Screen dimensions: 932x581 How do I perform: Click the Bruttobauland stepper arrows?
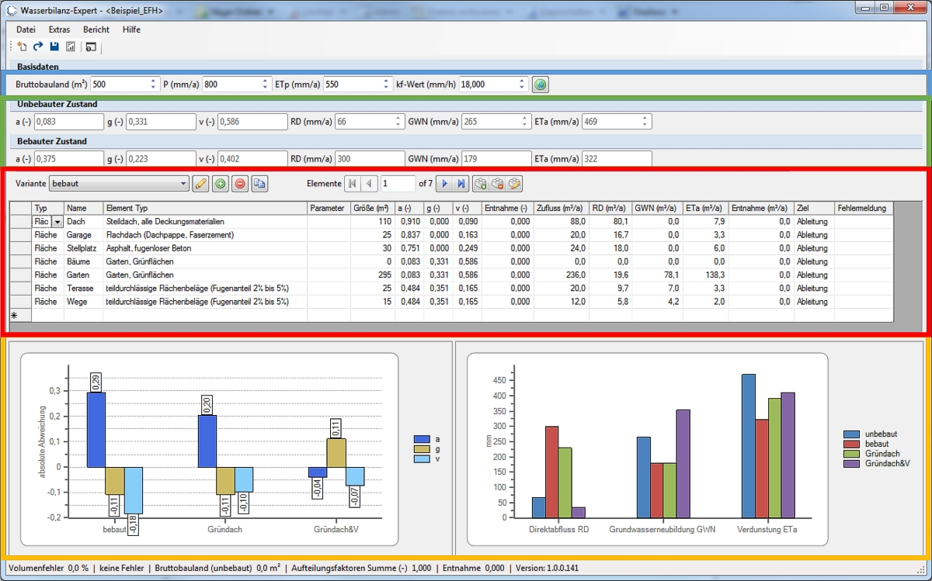152,85
